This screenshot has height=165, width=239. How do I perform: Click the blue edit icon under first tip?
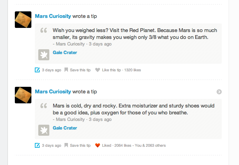click(37, 70)
